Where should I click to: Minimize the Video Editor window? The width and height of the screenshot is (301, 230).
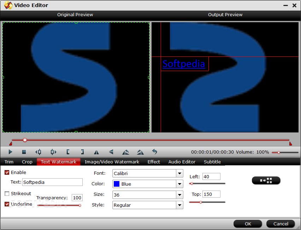[286, 6]
